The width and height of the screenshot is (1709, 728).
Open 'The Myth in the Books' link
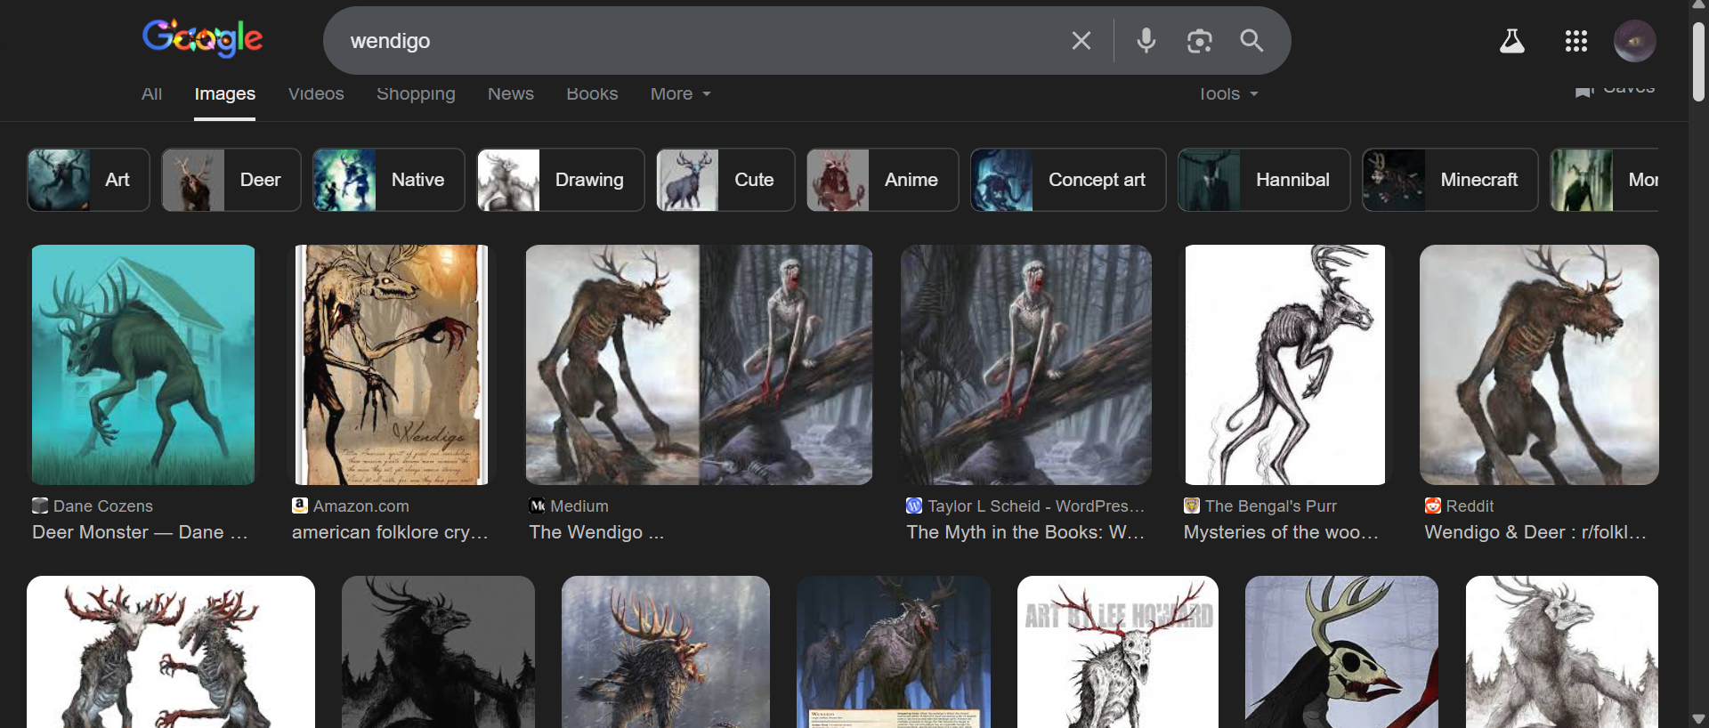1025,532
